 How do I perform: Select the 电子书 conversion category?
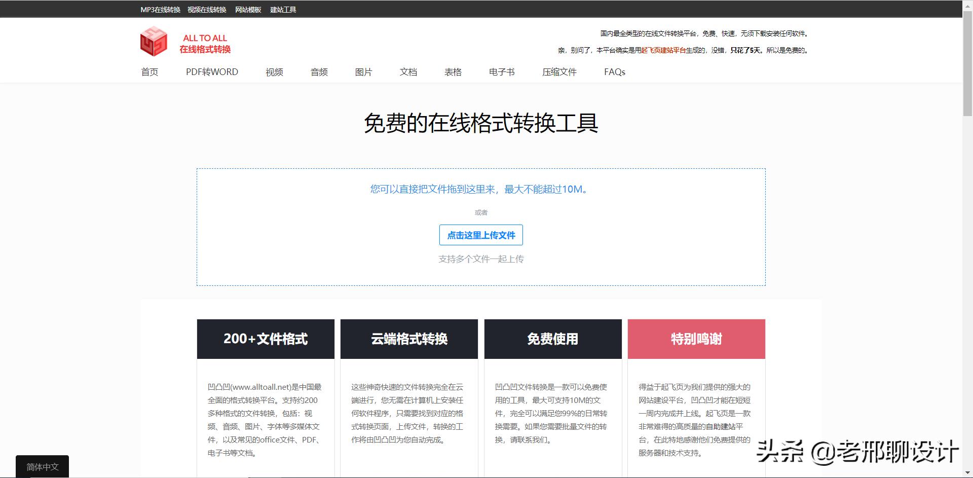(501, 72)
